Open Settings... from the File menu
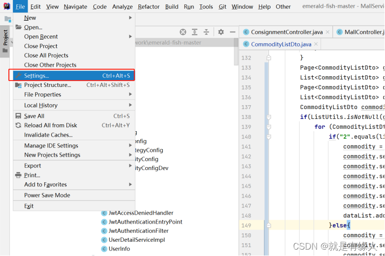 click(74, 76)
